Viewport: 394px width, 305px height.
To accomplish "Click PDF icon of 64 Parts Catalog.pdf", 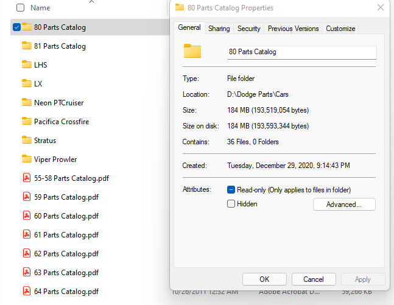I will [27, 291].
